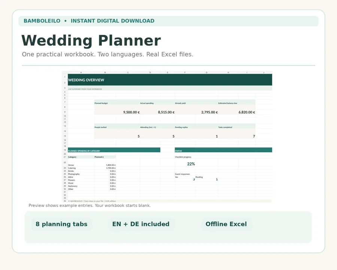Click the 5,800.00 € venue amount

click(111, 165)
